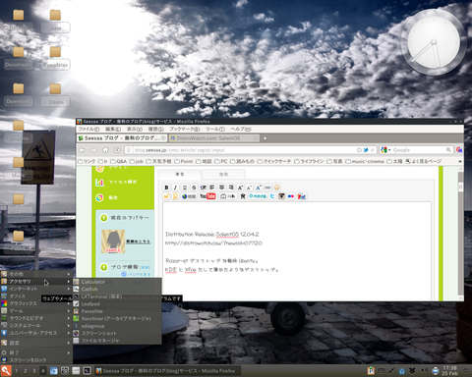Switch to the DistroWatch.com SalentOS tab
This screenshot has width=472, height=377.
click(x=214, y=138)
